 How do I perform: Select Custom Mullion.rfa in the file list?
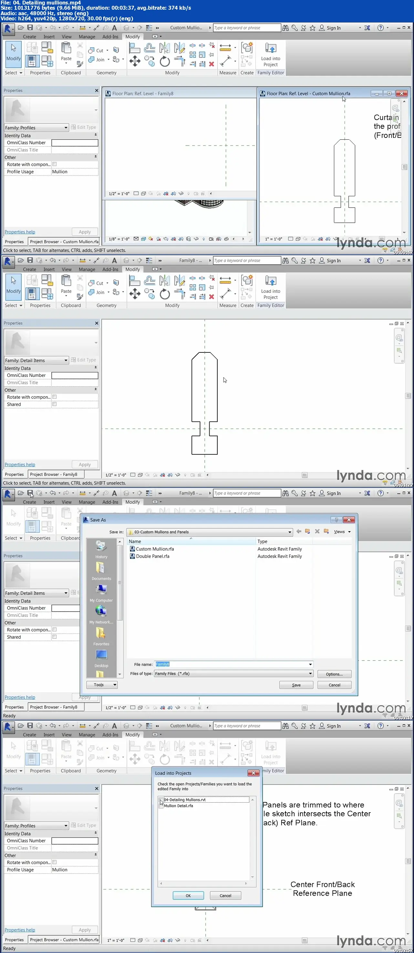tap(155, 549)
